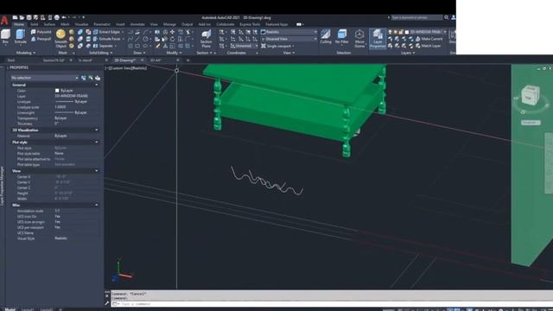
Task: Expand the Layers panel dropdown
Action: 408,53
